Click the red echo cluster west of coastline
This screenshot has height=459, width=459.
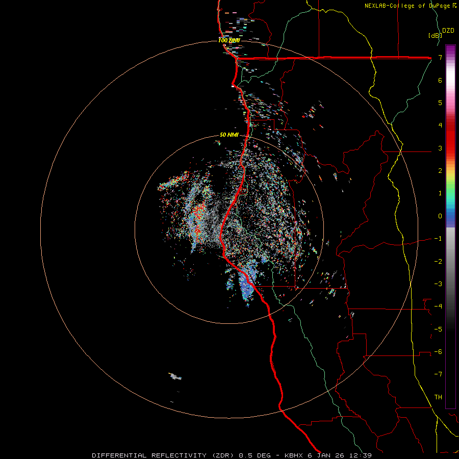[x=199, y=219]
